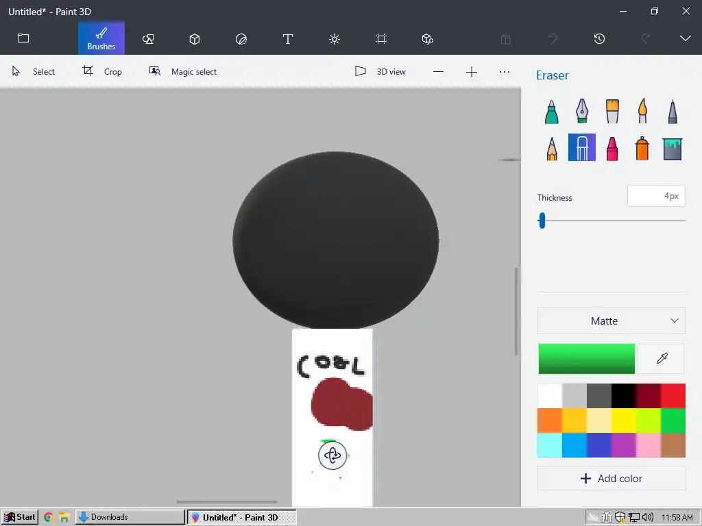Viewport: 702px width, 526px height.
Task: Pick the black color swatch
Action: click(624, 396)
